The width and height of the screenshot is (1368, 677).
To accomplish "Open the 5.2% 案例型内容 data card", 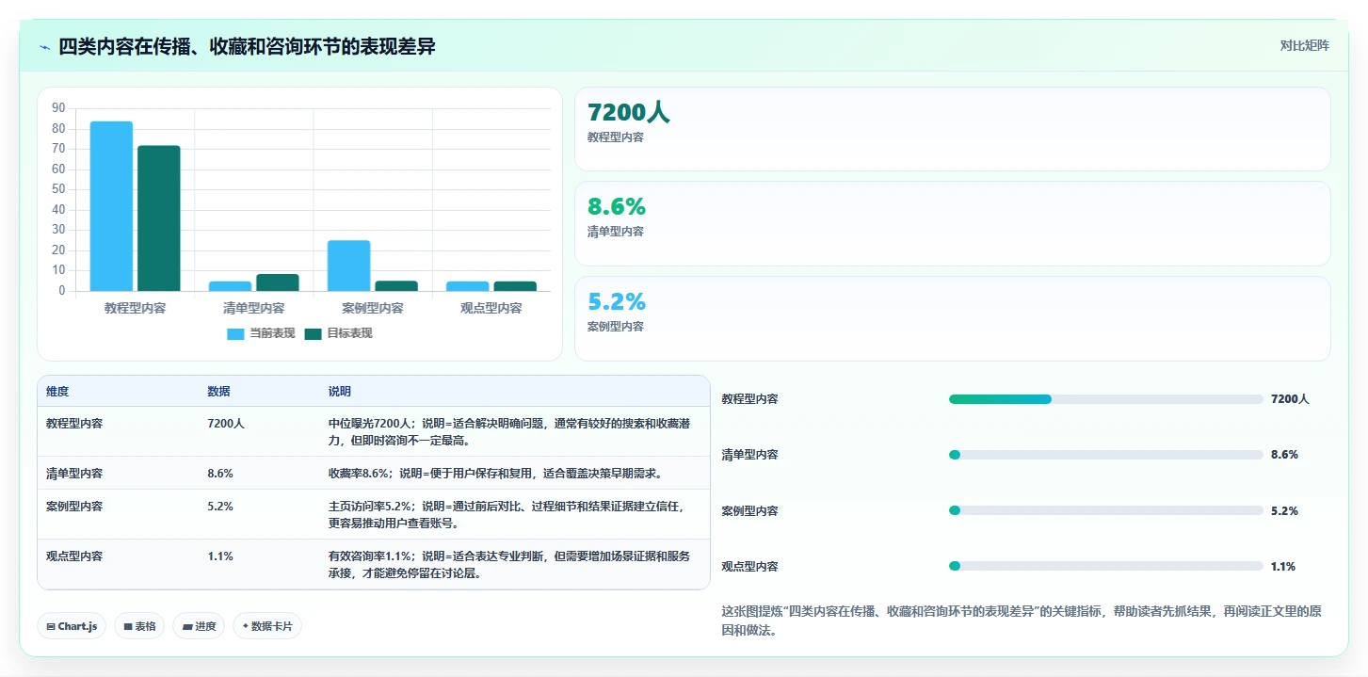I will (952, 318).
